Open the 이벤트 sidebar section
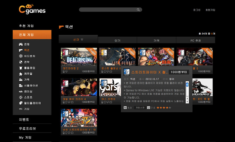 [x=24, y=120]
